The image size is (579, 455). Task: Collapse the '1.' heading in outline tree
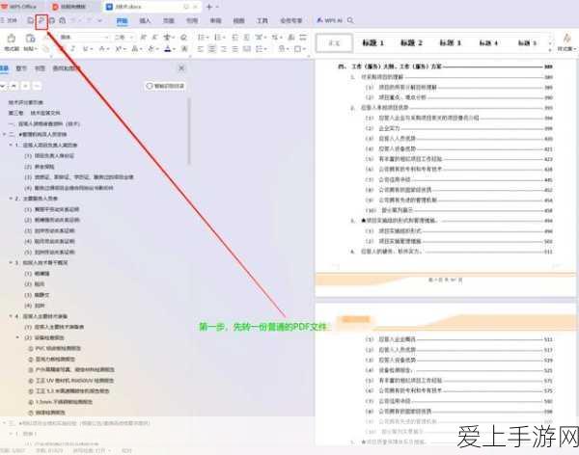pos(11,145)
